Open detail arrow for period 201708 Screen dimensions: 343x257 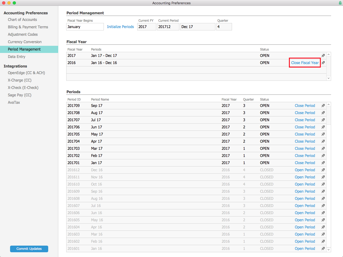[323, 113]
